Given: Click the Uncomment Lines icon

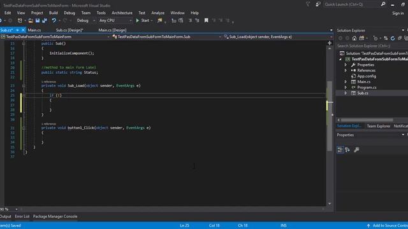Looking at the screenshot, I should click(x=197, y=20).
